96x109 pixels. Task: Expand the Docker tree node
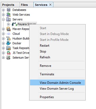coord(3,43)
